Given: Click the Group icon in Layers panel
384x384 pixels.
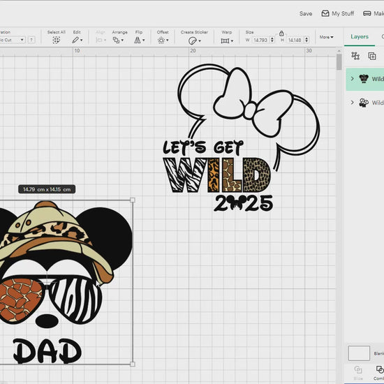Looking at the screenshot, I should click(355, 56).
